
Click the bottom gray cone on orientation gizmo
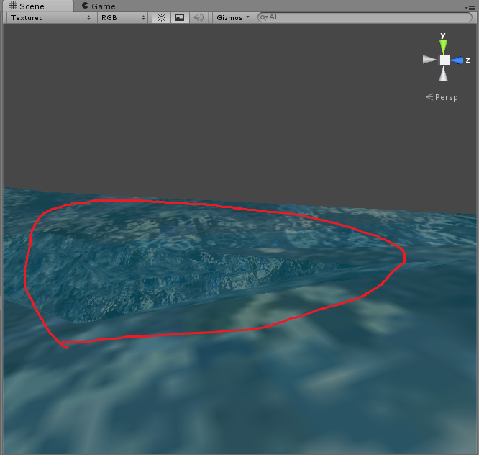click(444, 74)
